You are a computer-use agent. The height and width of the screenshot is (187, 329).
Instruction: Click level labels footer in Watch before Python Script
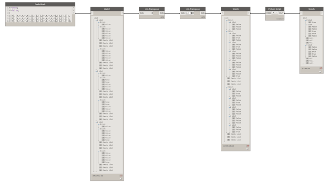(228, 146)
